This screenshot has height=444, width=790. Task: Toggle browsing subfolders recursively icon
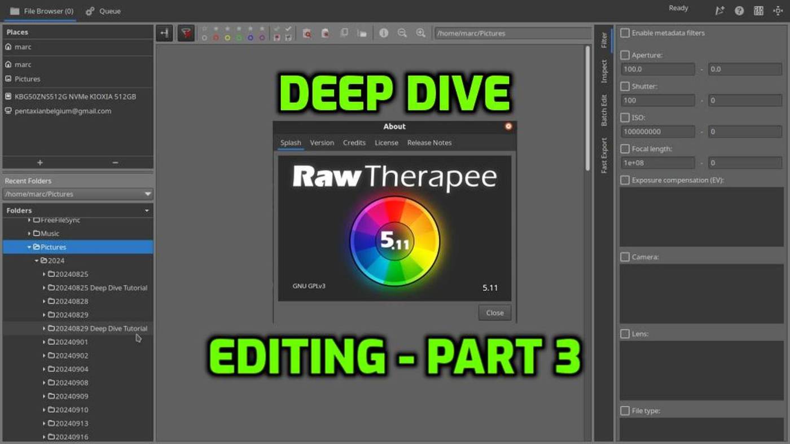[x=362, y=33]
